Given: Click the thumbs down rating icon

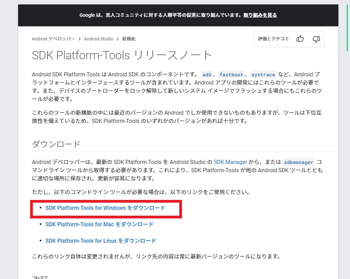Looking at the screenshot, I should point(316,39).
